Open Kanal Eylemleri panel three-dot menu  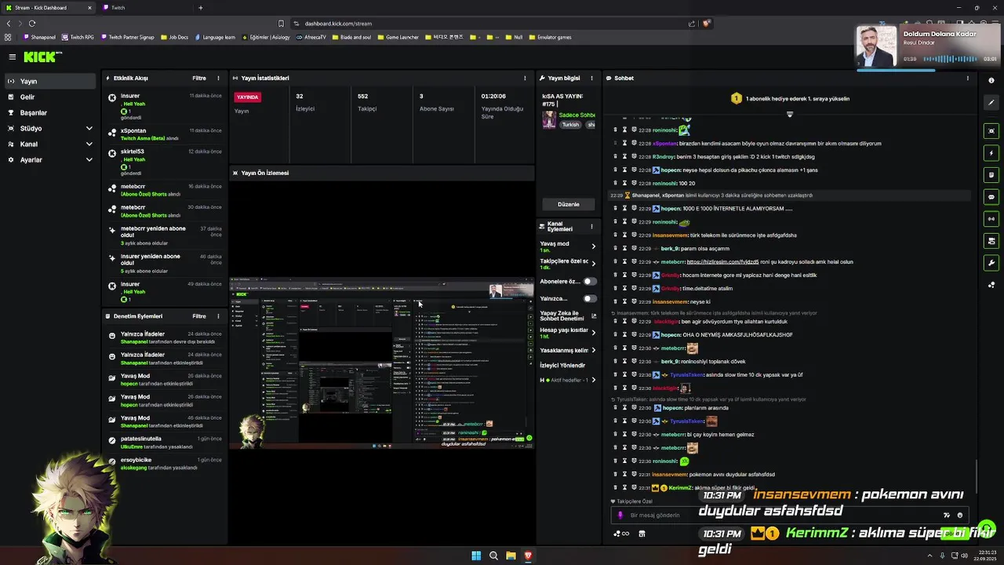591,226
